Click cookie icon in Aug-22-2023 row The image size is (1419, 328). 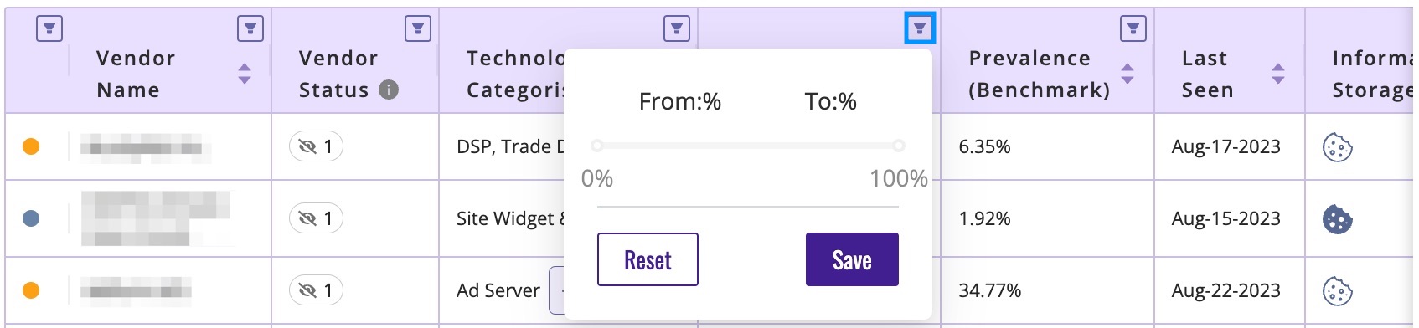[1338, 291]
